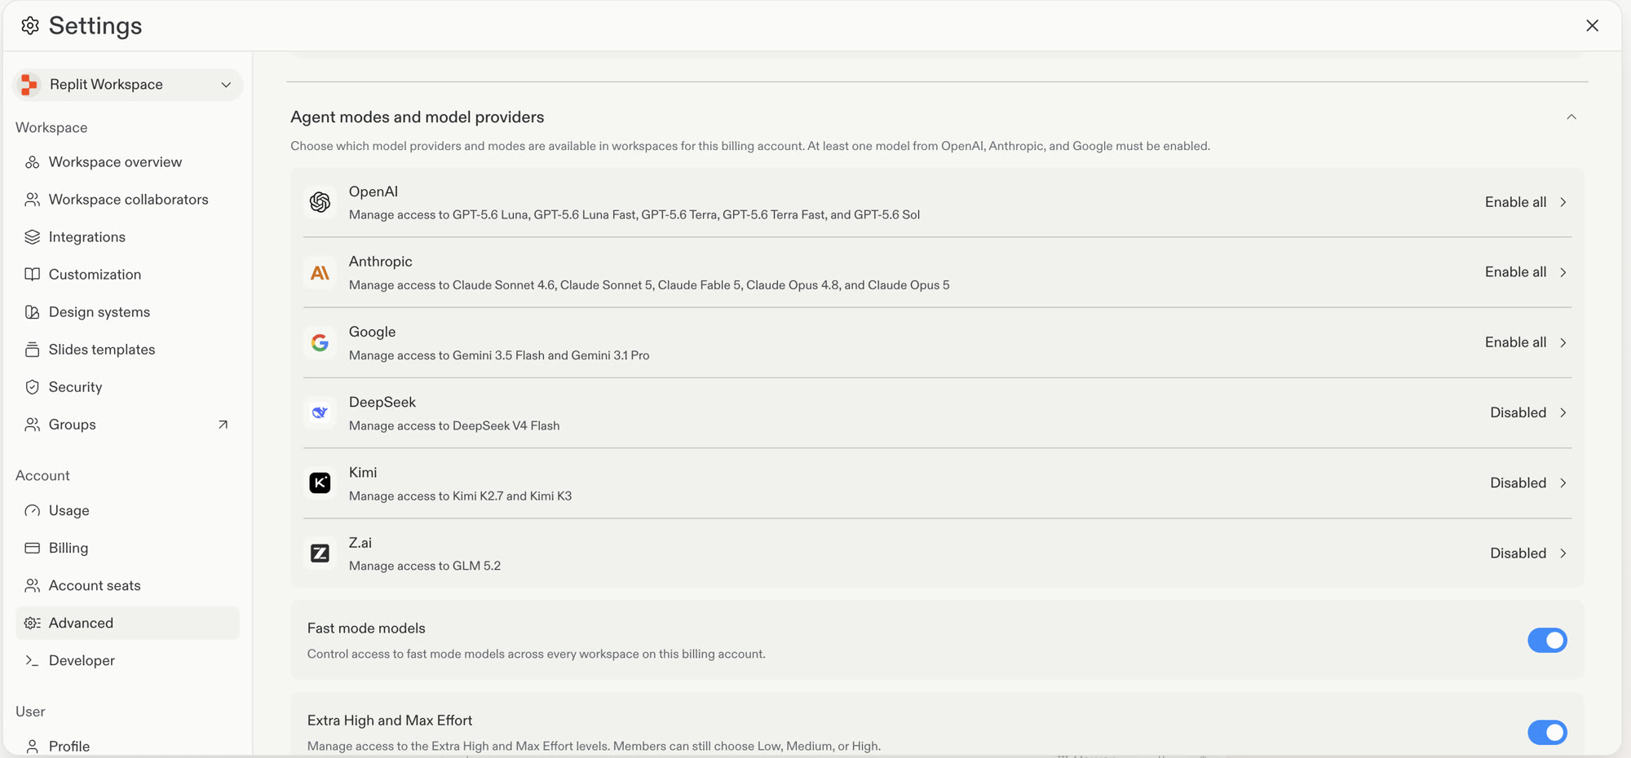Expand the DeepSeek row chevron
Viewport: 1631px width, 758px height.
1563,412
